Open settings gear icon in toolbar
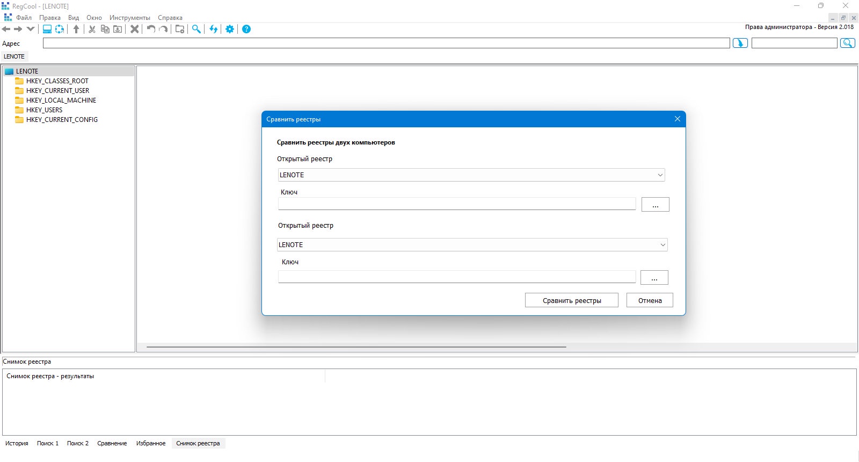This screenshot has width=859, height=462. pyautogui.click(x=230, y=29)
